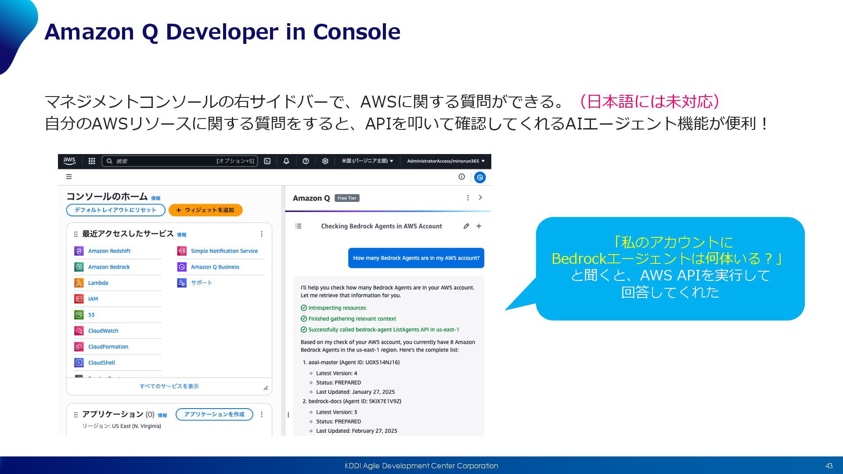Screen dimensions: 843x474
Task: Click the S3 bucket icon
Action: click(x=79, y=315)
